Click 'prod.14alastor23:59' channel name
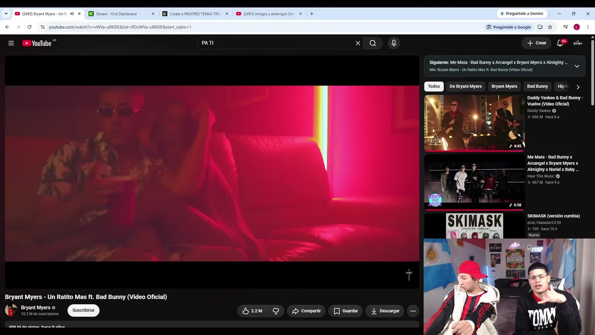This screenshot has width=595, height=335. [x=544, y=223]
